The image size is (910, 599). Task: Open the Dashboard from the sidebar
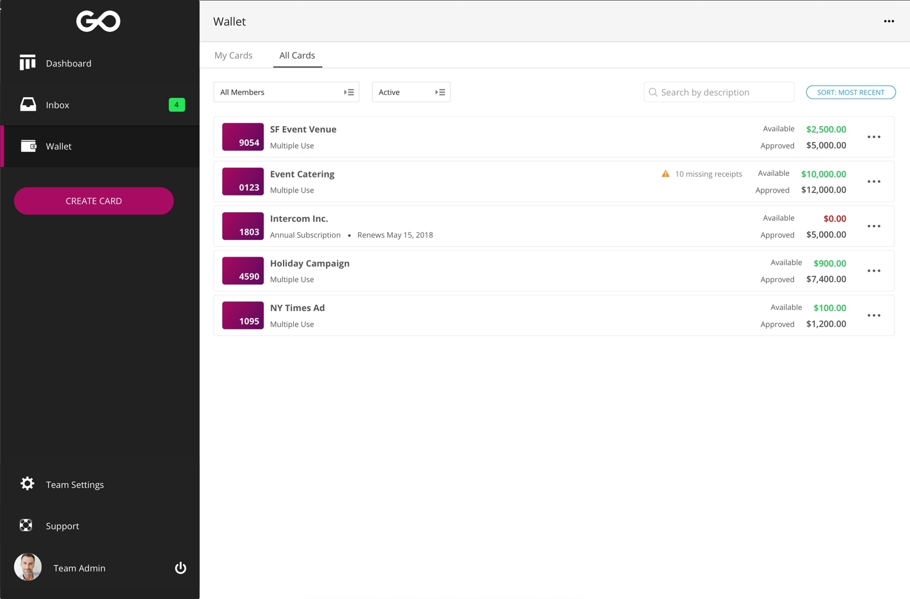(68, 64)
